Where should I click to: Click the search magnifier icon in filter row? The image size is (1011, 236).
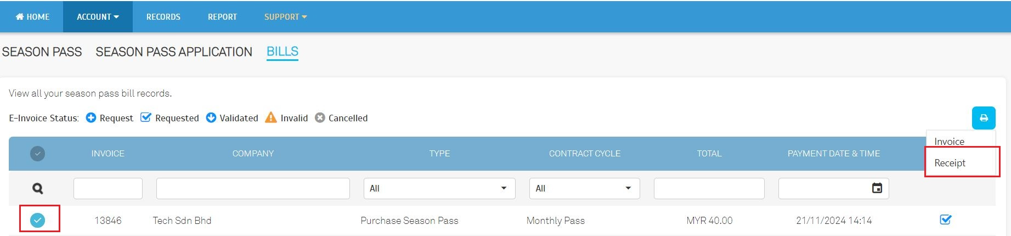tap(37, 189)
